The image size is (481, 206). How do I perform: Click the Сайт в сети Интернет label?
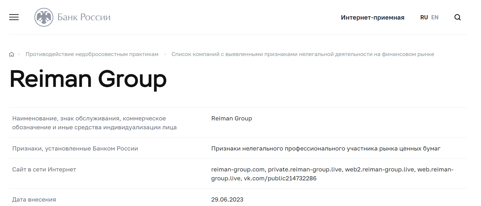[44, 170]
